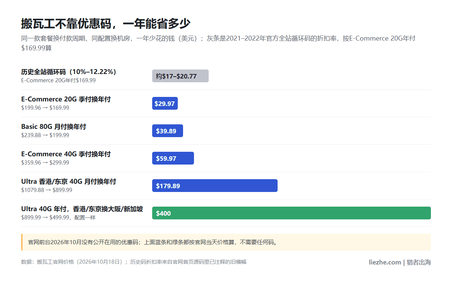This screenshot has width=452, height=281.
Task: Select the label Basic 80G 月付换年付
Action: (54, 127)
